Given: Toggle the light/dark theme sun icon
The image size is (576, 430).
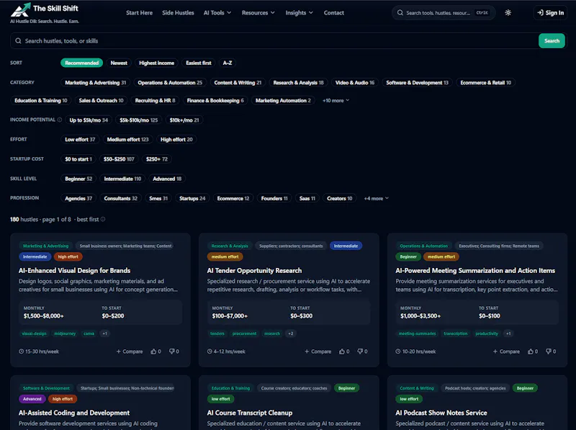Looking at the screenshot, I should tap(508, 12).
